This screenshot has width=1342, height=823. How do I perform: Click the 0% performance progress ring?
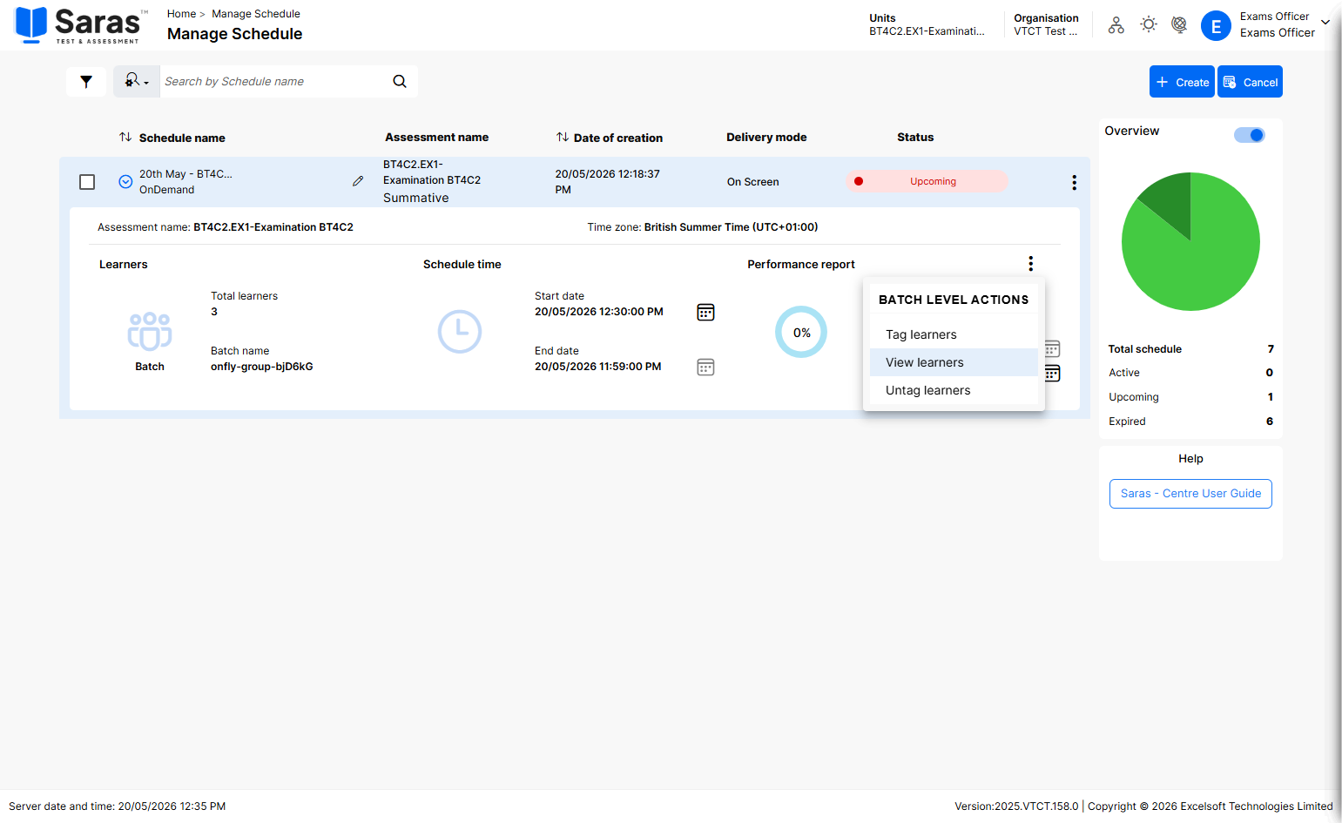(801, 332)
